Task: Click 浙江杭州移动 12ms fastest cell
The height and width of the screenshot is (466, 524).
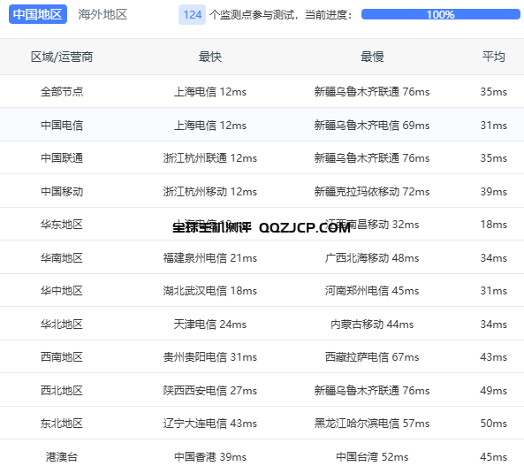Action: [x=210, y=191]
